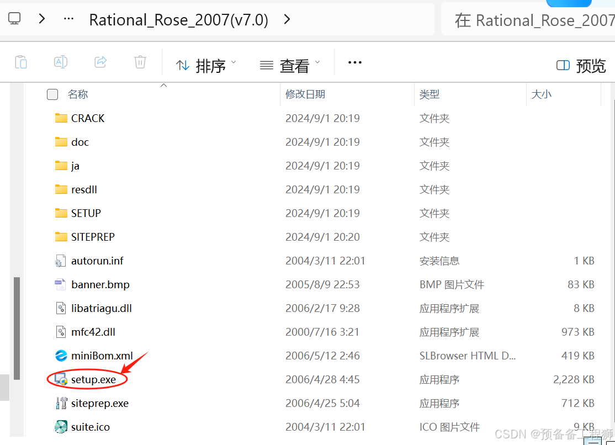Click the siteprep.exe file name
Viewport: 615px width, 445px height.
pos(100,404)
